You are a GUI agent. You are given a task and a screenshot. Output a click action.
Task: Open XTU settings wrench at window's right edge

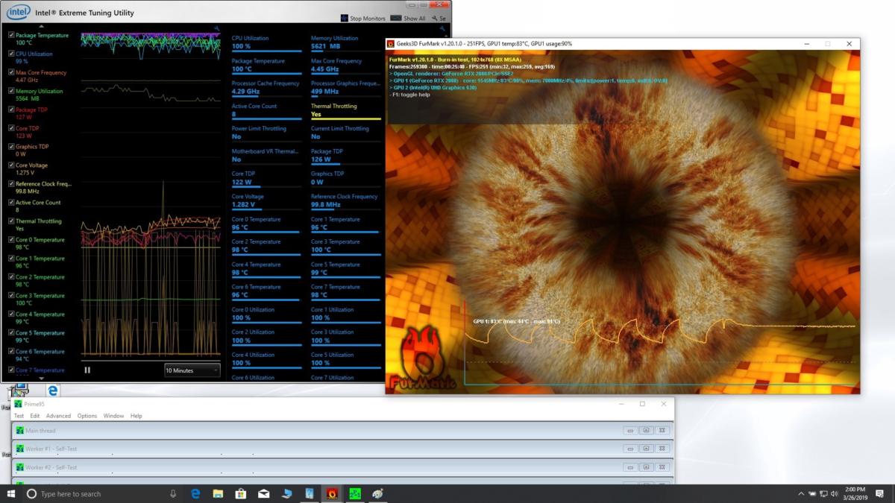(x=434, y=18)
